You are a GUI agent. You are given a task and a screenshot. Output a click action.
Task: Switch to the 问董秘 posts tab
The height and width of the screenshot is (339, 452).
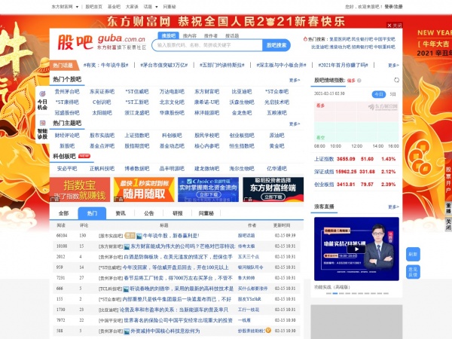206,213
